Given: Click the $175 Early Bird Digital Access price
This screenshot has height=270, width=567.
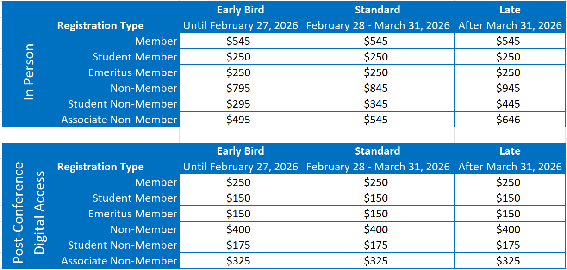Looking at the screenshot, I should click(x=238, y=245).
